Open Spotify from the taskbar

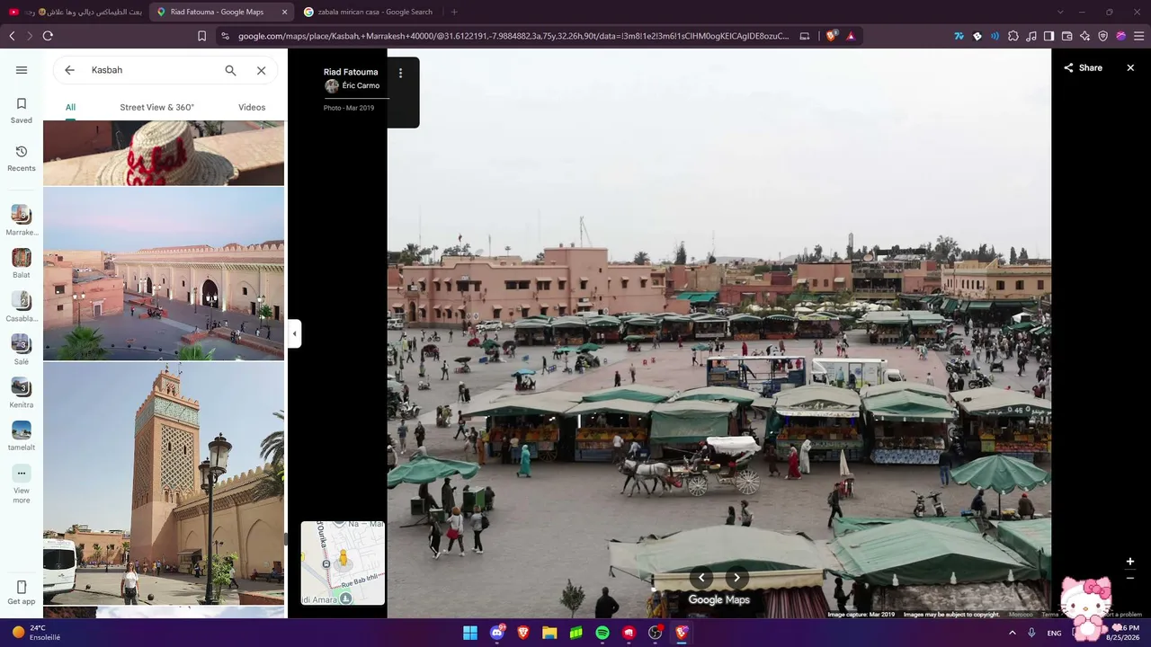click(x=602, y=633)
